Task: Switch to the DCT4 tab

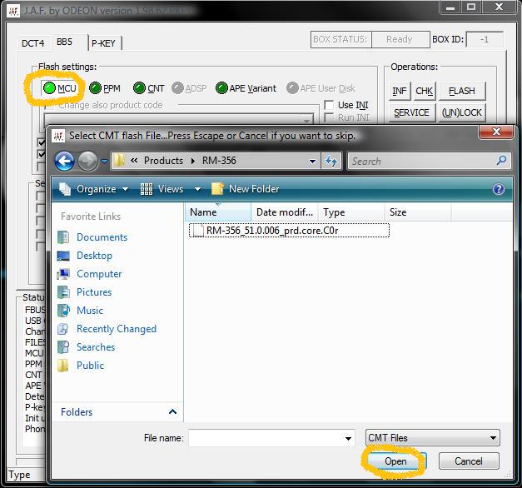Action: tap(32, 43)
